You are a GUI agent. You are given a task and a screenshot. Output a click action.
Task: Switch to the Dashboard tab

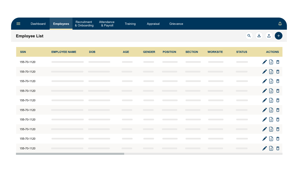pos(38,24)
